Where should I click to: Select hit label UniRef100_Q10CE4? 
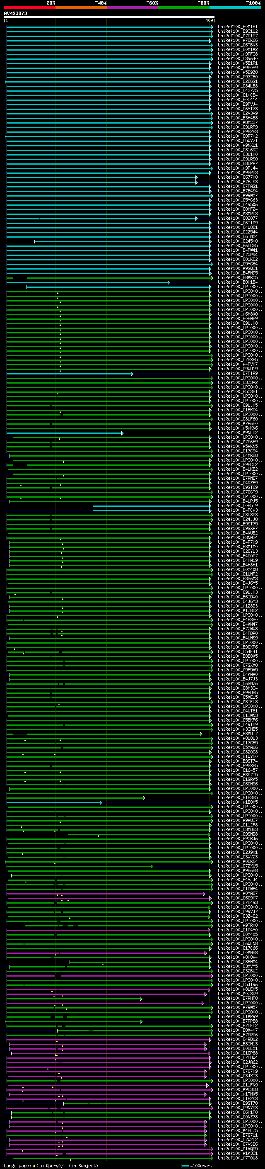click(238, 95)
